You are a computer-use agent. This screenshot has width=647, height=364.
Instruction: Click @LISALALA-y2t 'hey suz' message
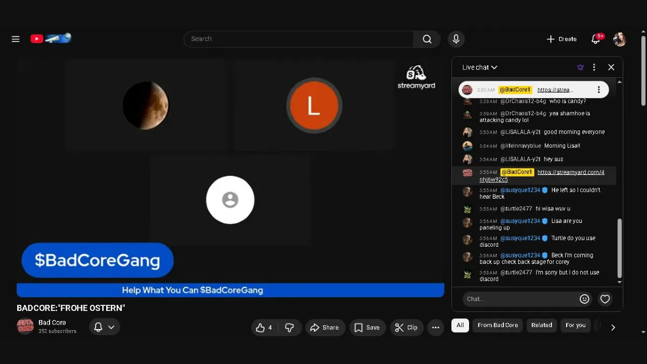point(534,159)
